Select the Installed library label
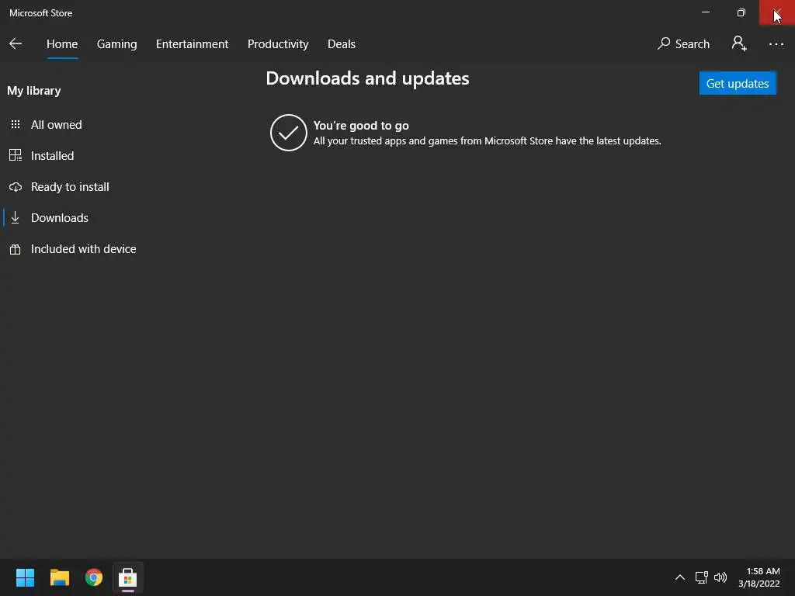795x596 pixels. pos(52,155)
